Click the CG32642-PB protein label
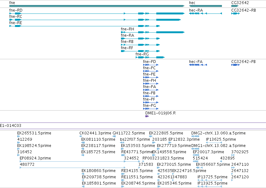Screen dimensions: 266x188 click(x=243, y=62)
